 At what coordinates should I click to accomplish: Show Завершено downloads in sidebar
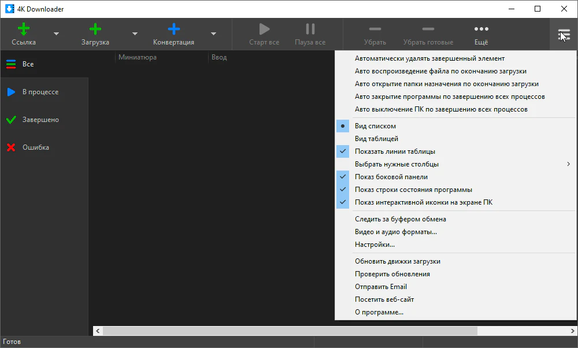[40, 120]
